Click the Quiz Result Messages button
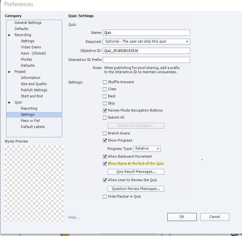 pyautogui.click(x=136, y=172)
